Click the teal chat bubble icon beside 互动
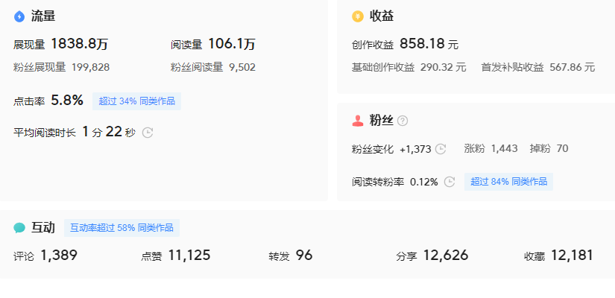This screenshot has height=298, width=615. [x=19, y=228]
